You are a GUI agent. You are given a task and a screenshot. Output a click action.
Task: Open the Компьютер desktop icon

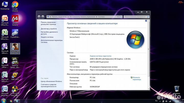[5, 5]
